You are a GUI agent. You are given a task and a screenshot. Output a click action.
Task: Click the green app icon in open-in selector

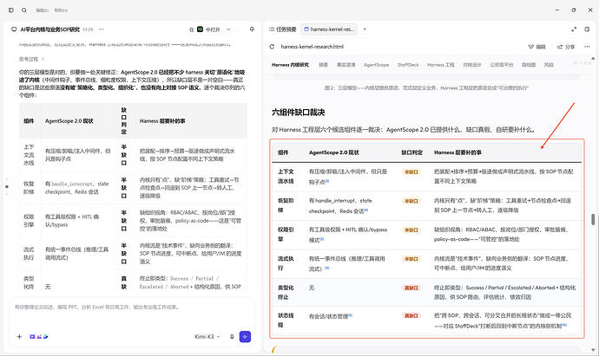click(200, 29)
